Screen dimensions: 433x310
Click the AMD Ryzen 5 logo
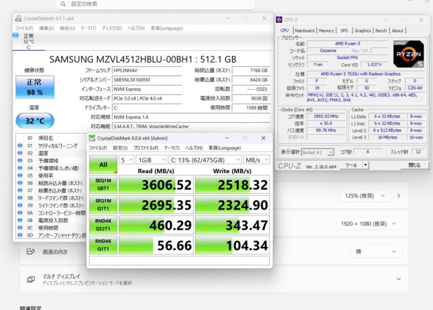point(408,53)
